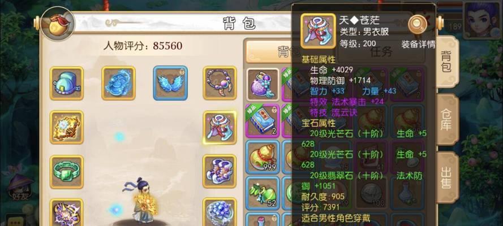Switch to the 出售 side tab

click(447, 177)
